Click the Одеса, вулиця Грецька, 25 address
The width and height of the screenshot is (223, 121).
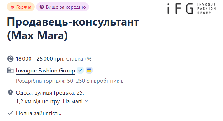50,93
